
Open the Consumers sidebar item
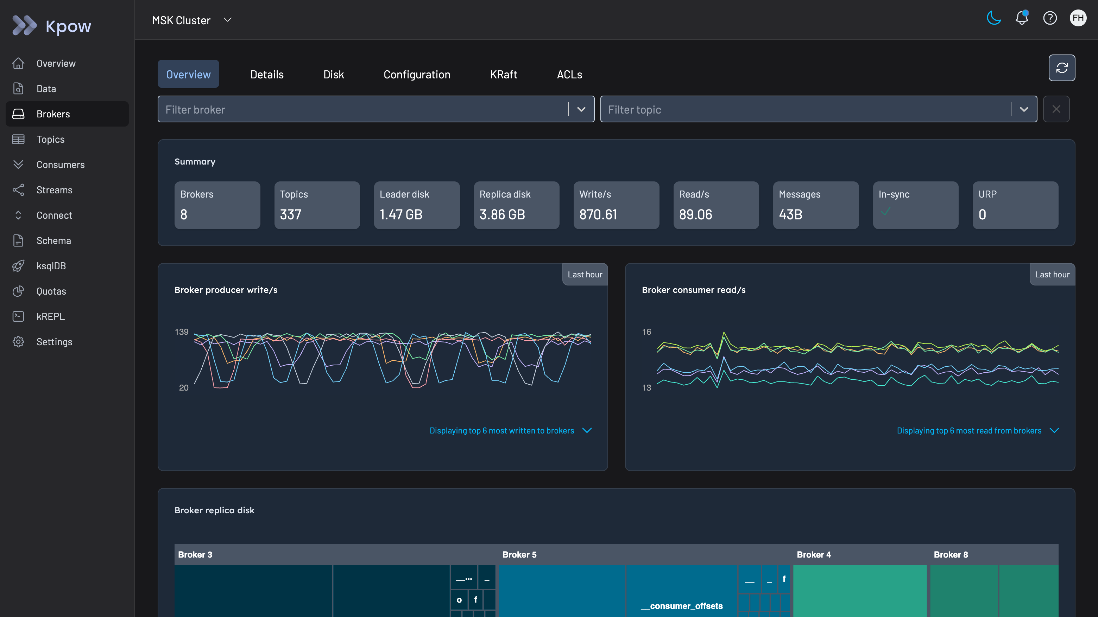60,165
